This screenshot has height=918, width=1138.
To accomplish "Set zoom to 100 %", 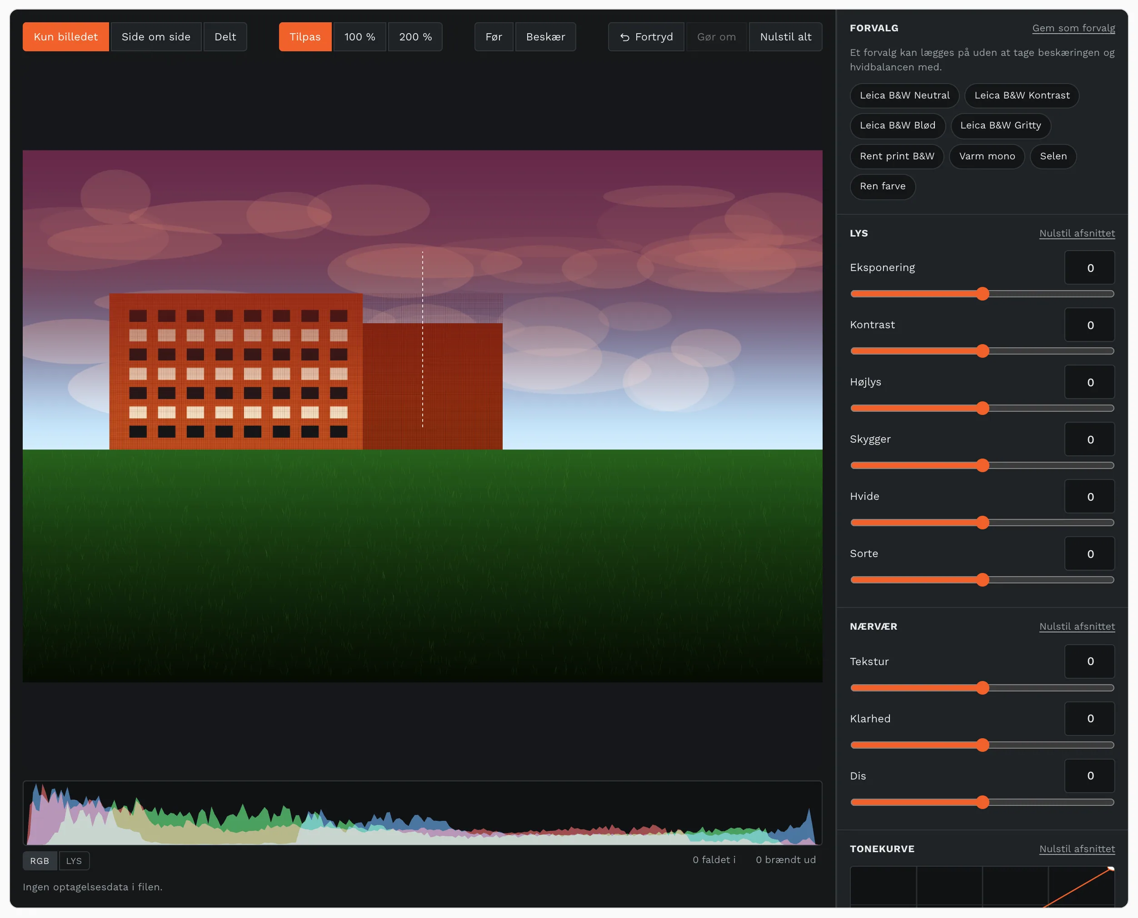I will point(359,36).
